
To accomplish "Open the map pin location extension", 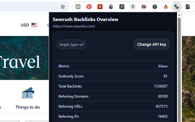I will pos(133,7).
